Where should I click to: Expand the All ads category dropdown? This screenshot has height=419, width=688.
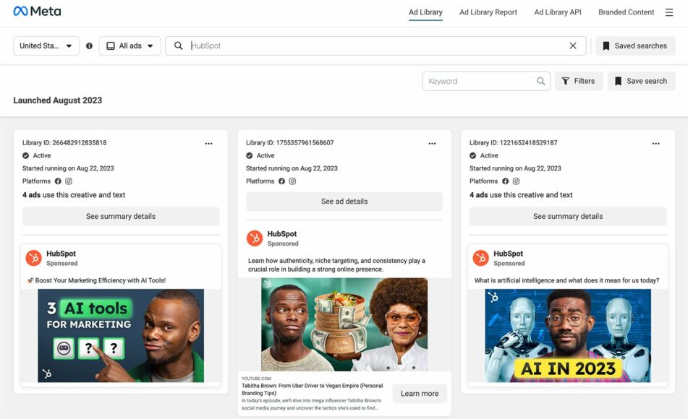[129, 46]
